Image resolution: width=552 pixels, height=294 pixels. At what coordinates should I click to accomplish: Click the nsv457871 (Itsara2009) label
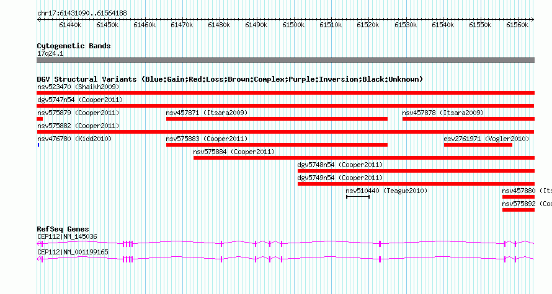pyautogui.click(x=207, y=113)
